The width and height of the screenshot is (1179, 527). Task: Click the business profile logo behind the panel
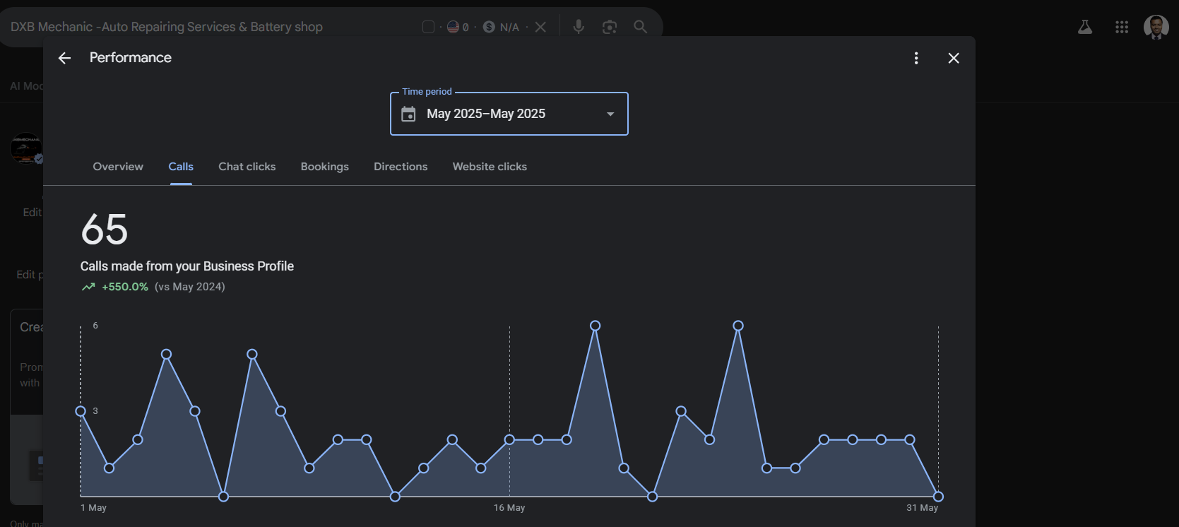pos(26,148)
